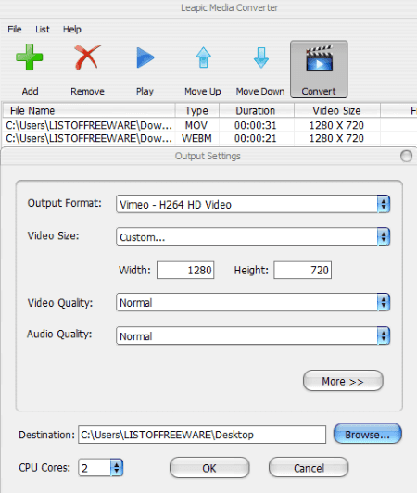The width and height of the screenshot is (417, 493).
Task: Click the Convert clapperboard icon
Action: [x=319, y=58]
